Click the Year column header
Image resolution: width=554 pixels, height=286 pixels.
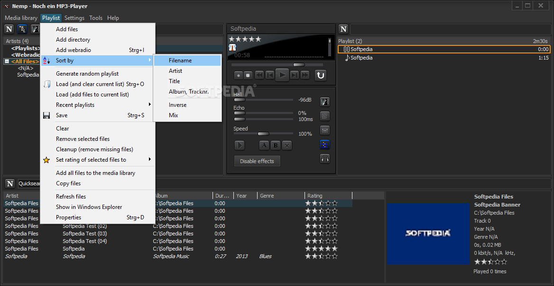(245, 196)
